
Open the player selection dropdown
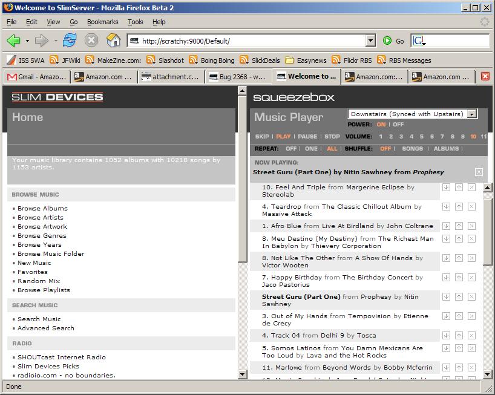[x=472, y=114]
